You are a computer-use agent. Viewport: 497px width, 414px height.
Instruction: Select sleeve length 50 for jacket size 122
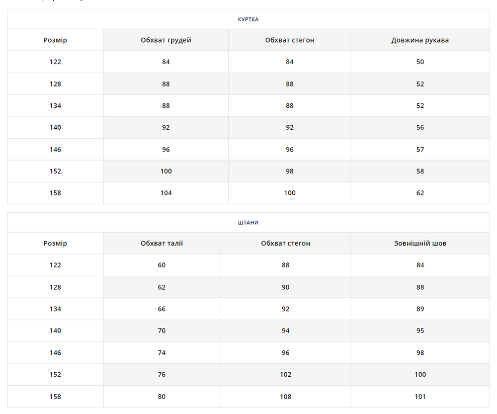coord(420,62)
